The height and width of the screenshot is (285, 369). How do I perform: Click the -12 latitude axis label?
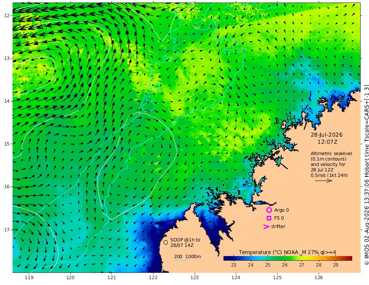[6, 16]
